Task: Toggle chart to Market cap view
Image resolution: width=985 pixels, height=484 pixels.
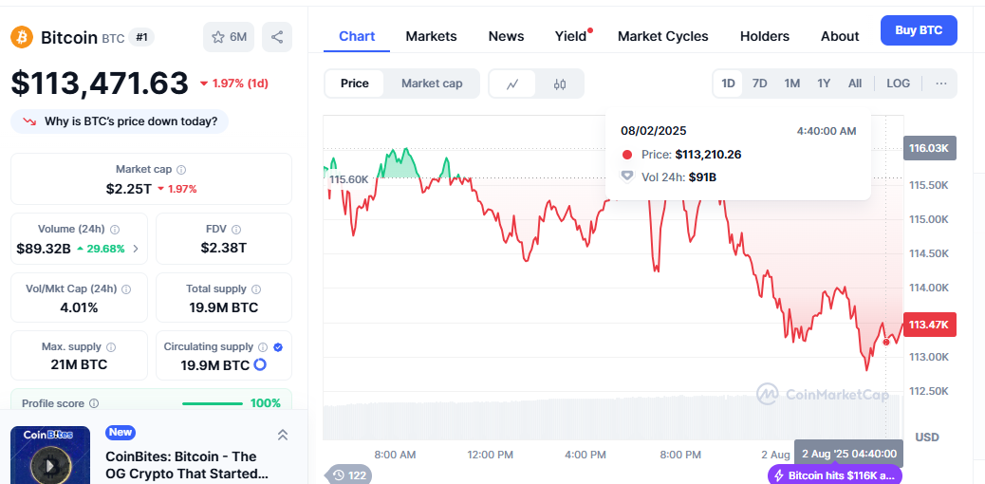Action: click(432, 84)
